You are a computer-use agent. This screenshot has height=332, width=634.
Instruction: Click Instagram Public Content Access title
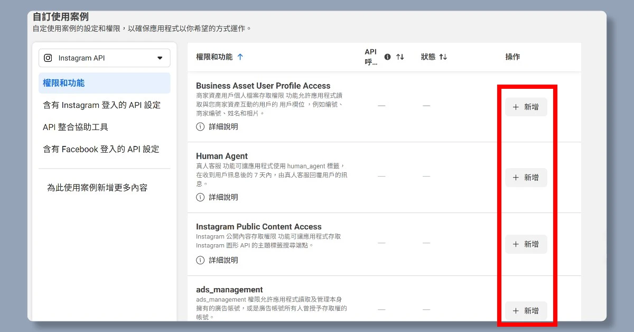(x=259, y=227)
